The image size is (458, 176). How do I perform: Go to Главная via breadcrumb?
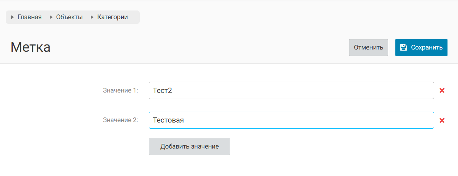pos(30,17)
